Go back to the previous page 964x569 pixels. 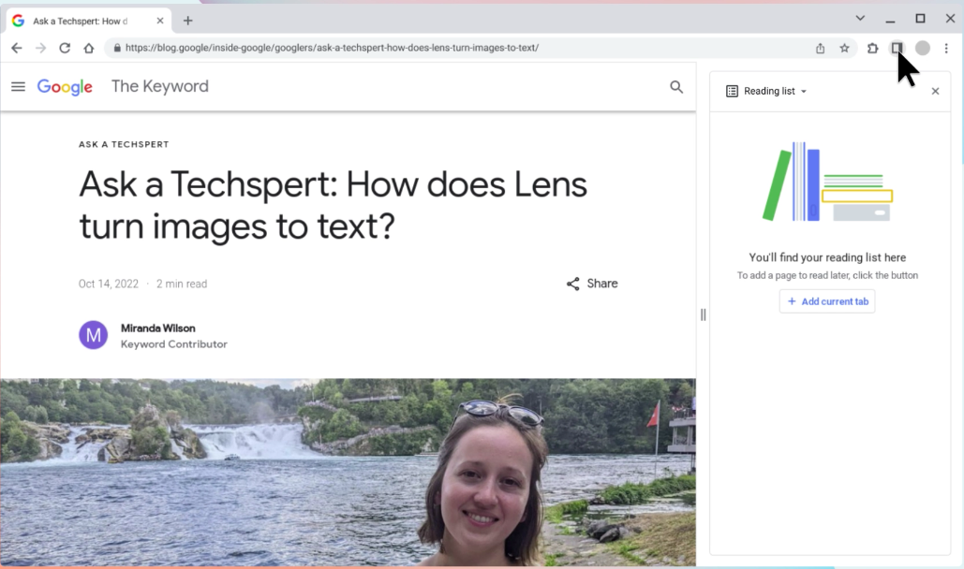17,48
